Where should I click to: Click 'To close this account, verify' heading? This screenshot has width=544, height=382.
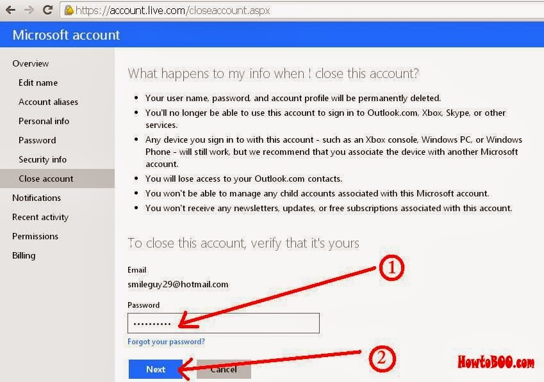click(243, 243)
